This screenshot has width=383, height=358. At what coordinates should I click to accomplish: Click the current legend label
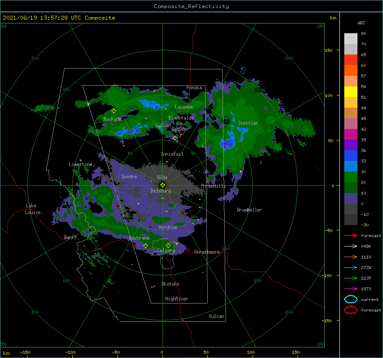click(370, 299)
